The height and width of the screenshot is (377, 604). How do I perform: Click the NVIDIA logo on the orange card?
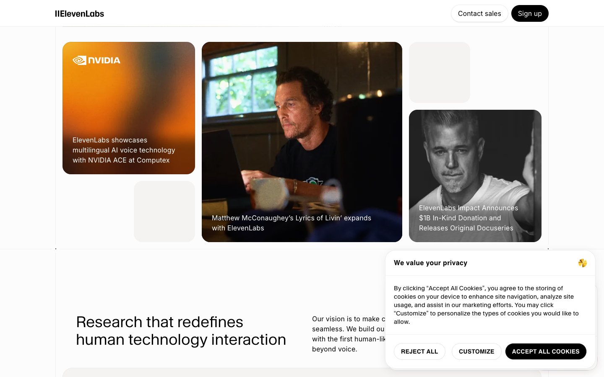point(96,60)
